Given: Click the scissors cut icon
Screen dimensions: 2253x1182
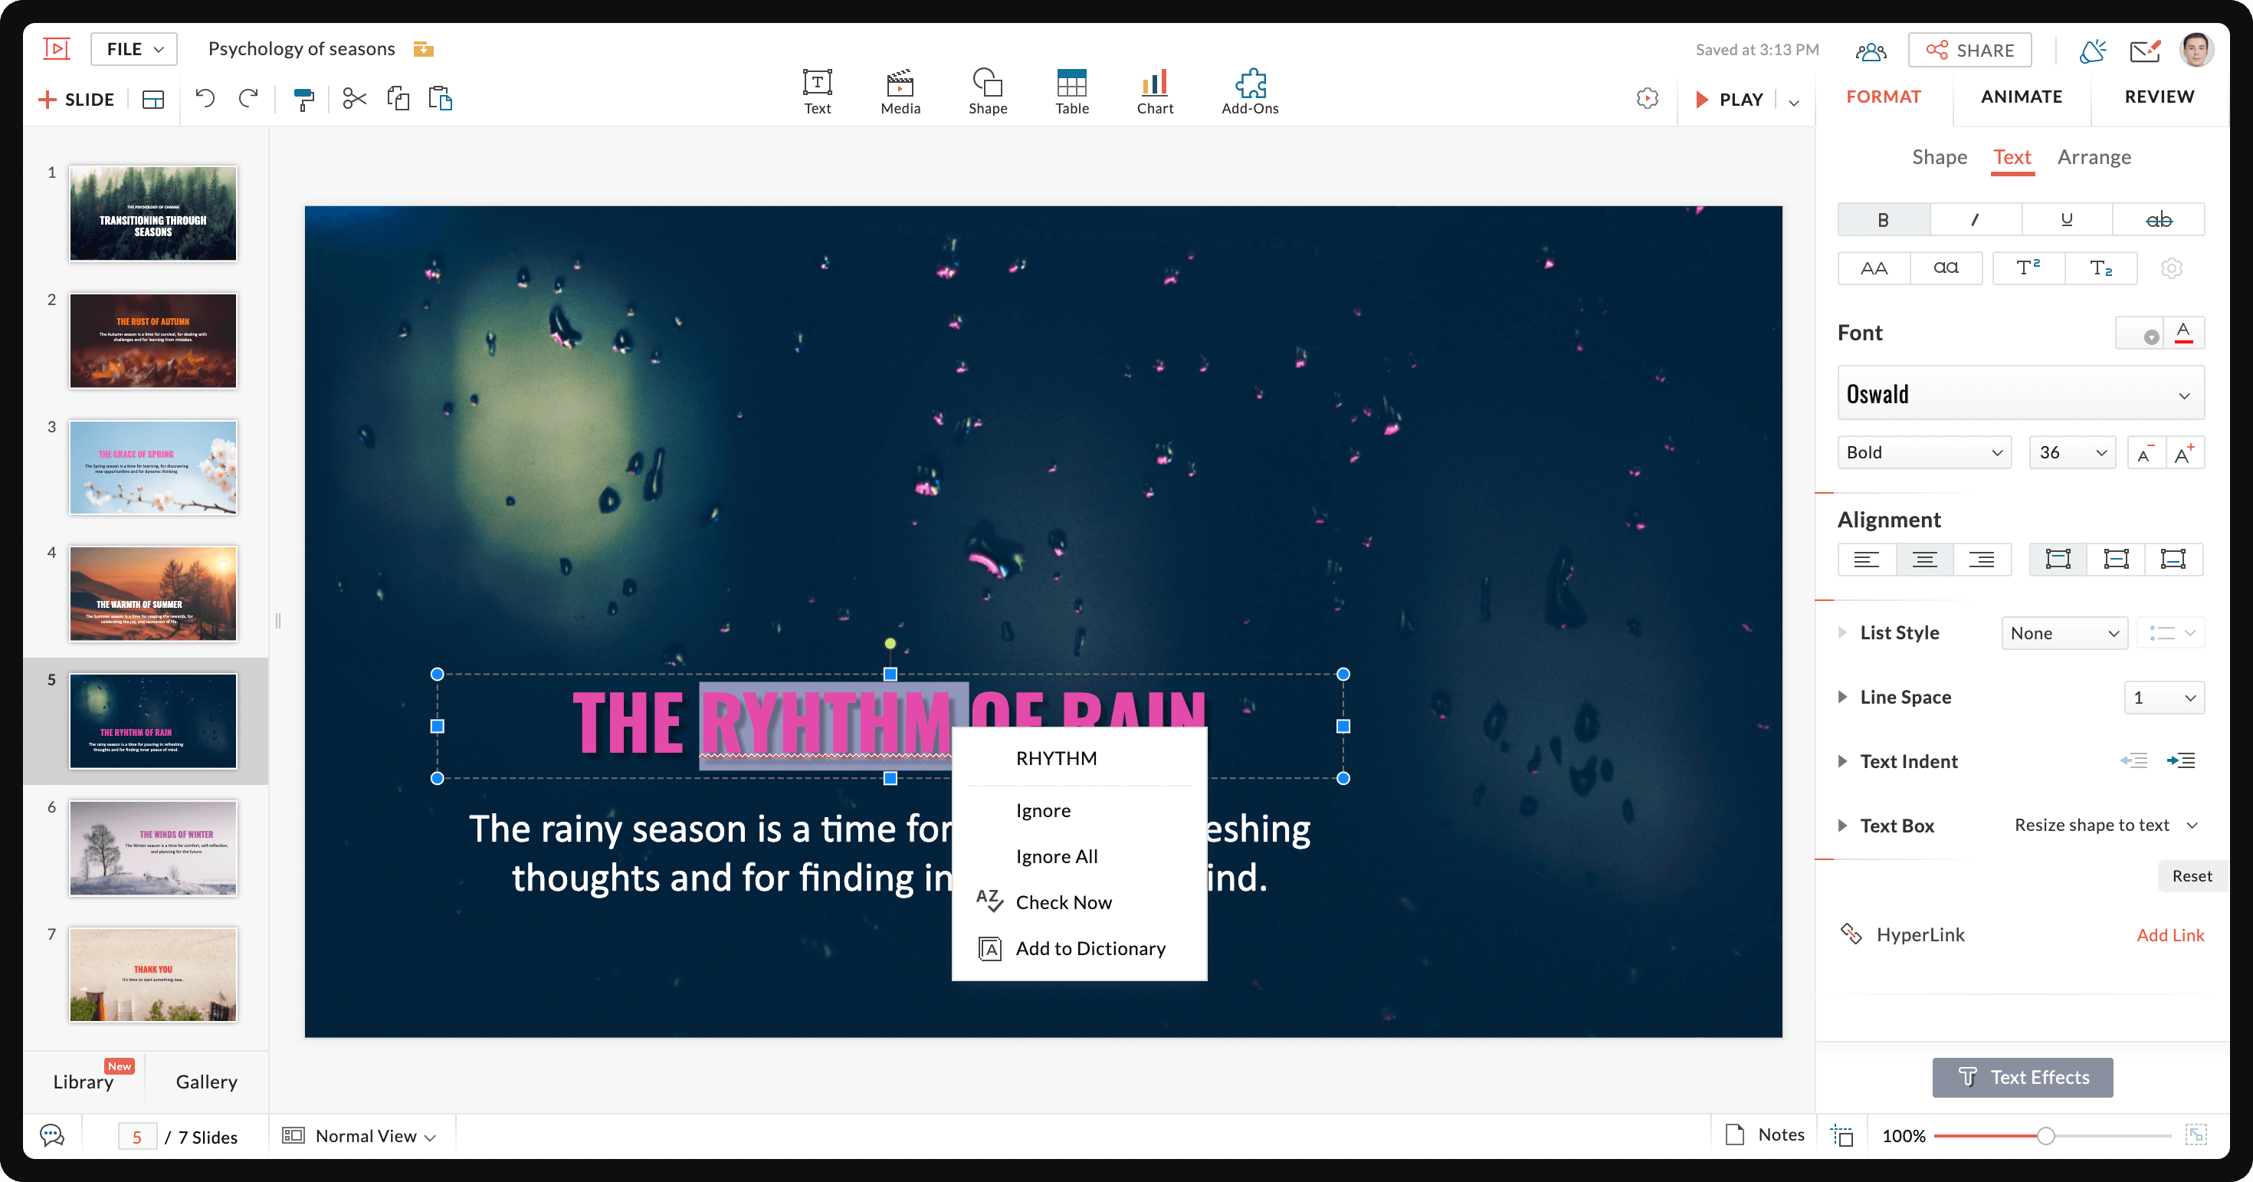Looking at the screenshot, I should click(x=353, y=99).
